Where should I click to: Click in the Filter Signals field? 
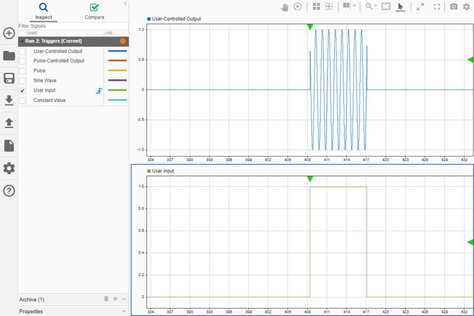tap(73, 26)
